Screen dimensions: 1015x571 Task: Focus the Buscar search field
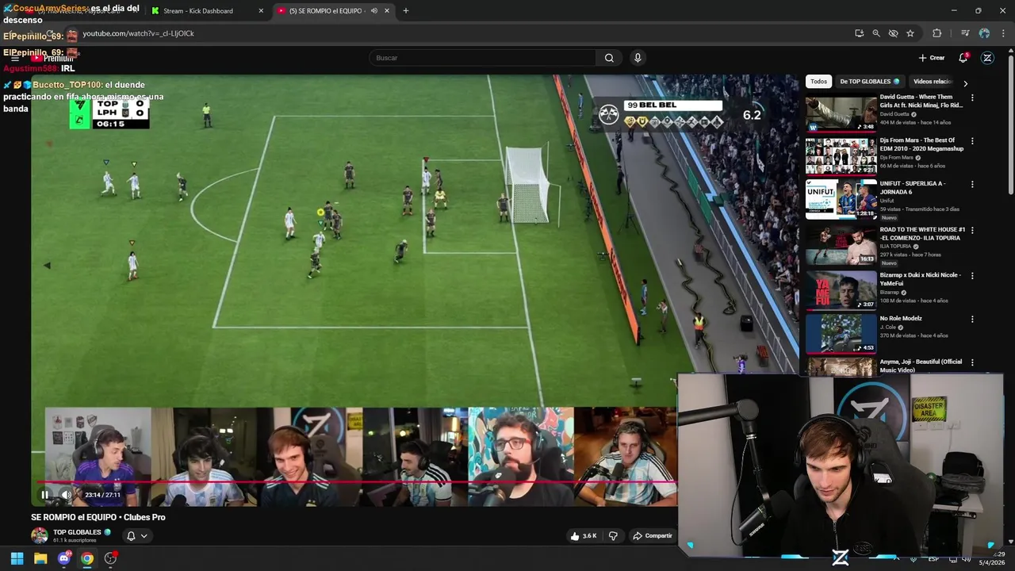pos(482,58)
